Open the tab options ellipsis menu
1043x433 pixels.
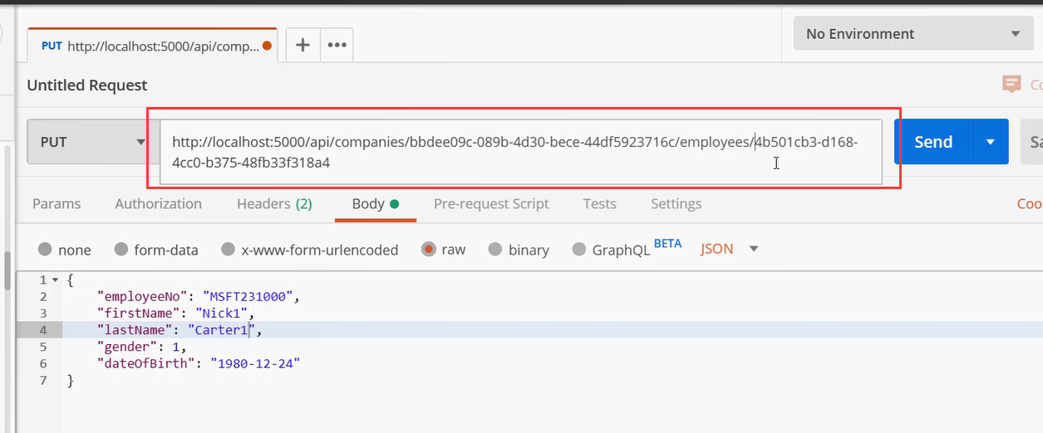coord(337,46)
